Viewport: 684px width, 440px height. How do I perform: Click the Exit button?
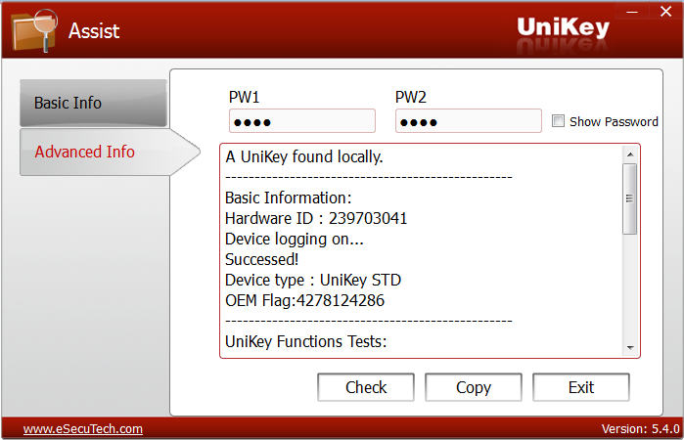click(581, 387)
